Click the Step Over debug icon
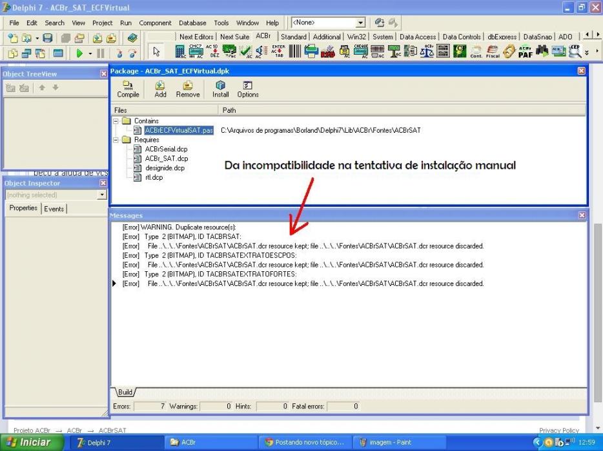This screenshot has width=603, height=451. (132, 53)
